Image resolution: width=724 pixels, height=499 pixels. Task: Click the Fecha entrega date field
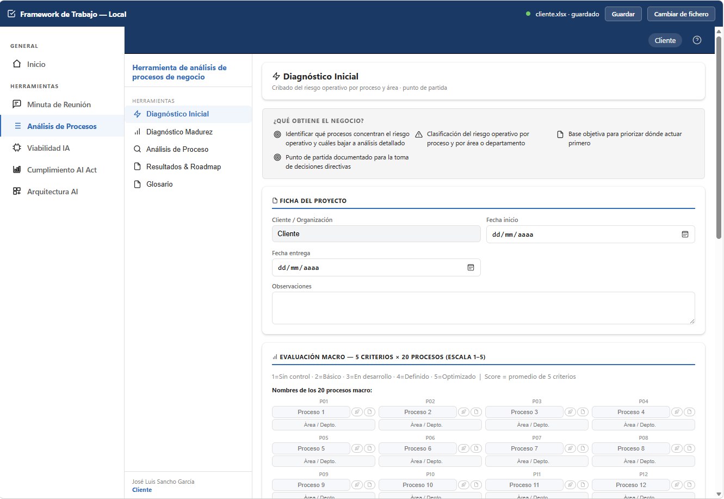tap(376, 267)
